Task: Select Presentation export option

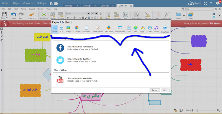Action: (98, 29)
